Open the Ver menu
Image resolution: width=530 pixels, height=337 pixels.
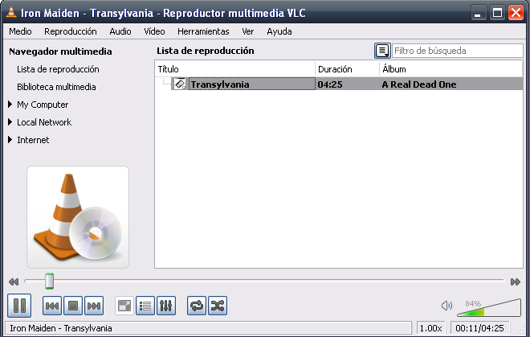(248, 31)
